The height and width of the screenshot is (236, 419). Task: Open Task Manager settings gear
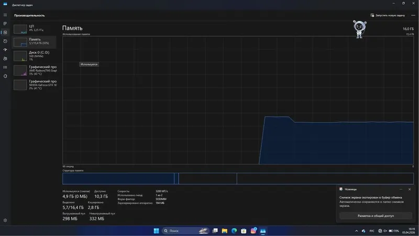pyautogui.click(x=5, y=220)
